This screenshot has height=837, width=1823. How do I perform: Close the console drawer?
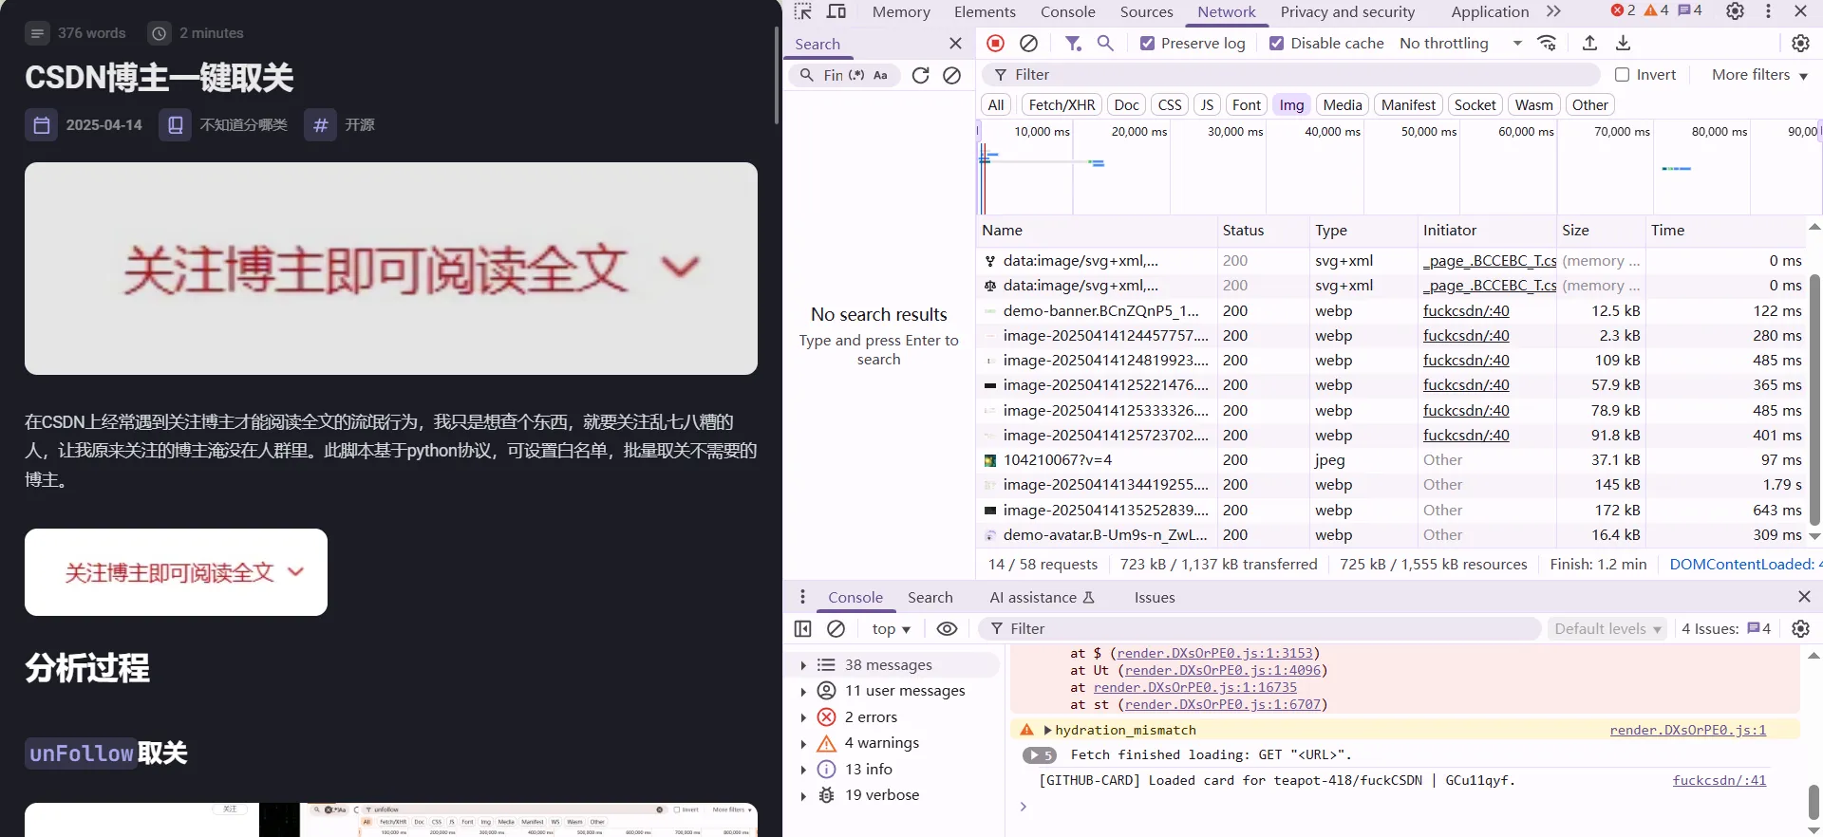pos(1804,597)
